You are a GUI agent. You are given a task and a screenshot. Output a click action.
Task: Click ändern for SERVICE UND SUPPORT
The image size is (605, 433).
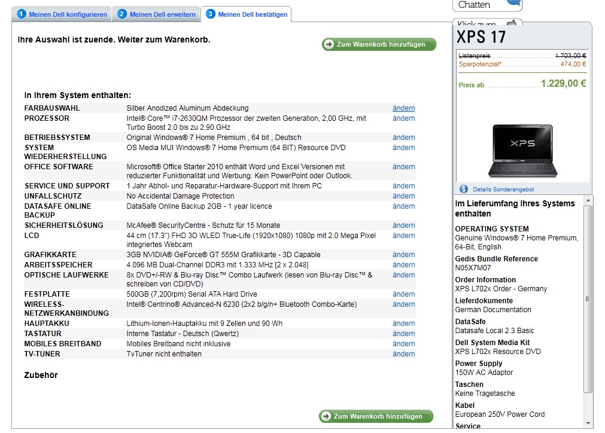[403, 186]
